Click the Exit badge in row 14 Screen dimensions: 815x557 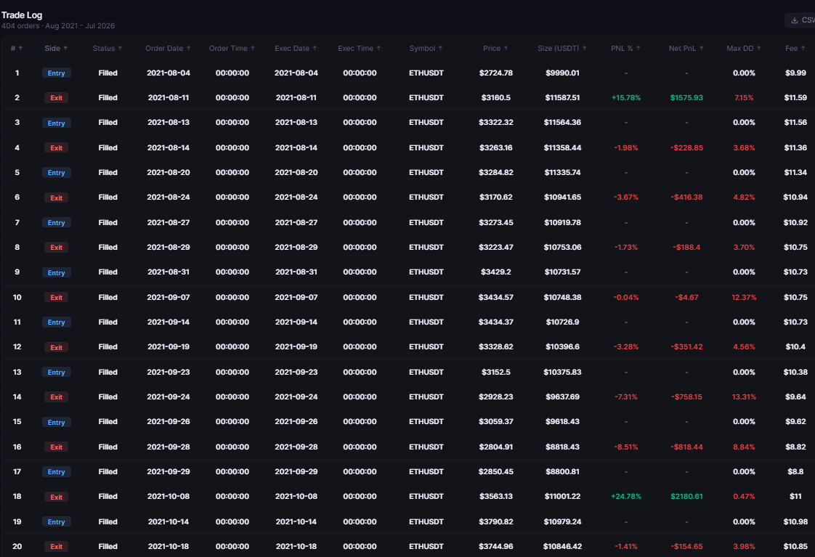[x=56, y=397]
